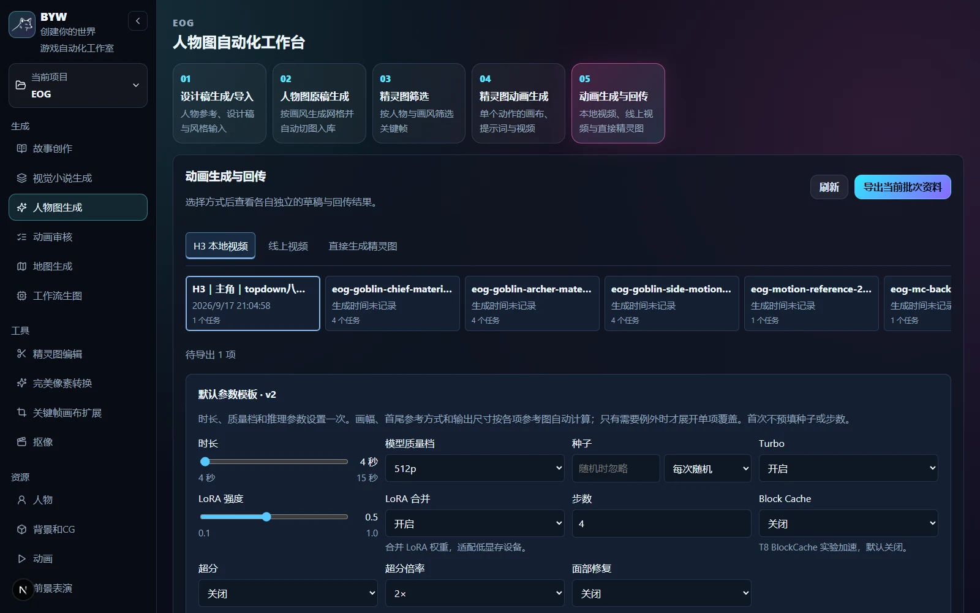Click the 故事创作 book icon
980x613 pixels.
(x=21, y=148)
